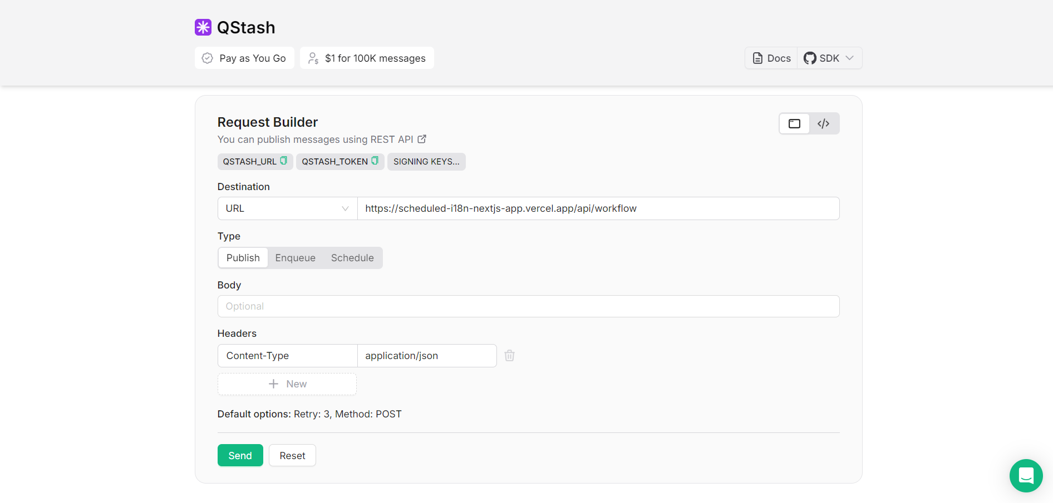The image size is (1053, 503).
Task: Reveal the SIGNING KEYS values
Action: click(x=426, y=161)
